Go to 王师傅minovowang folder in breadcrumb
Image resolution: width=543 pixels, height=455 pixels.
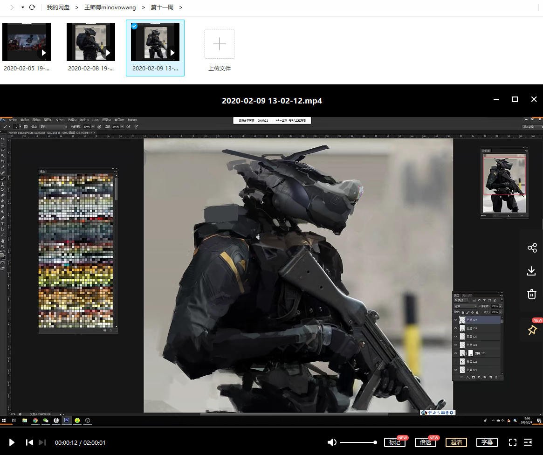pos(111,7)
